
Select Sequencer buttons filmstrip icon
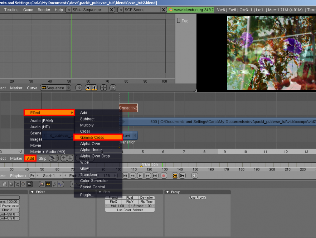coord(48,184)
